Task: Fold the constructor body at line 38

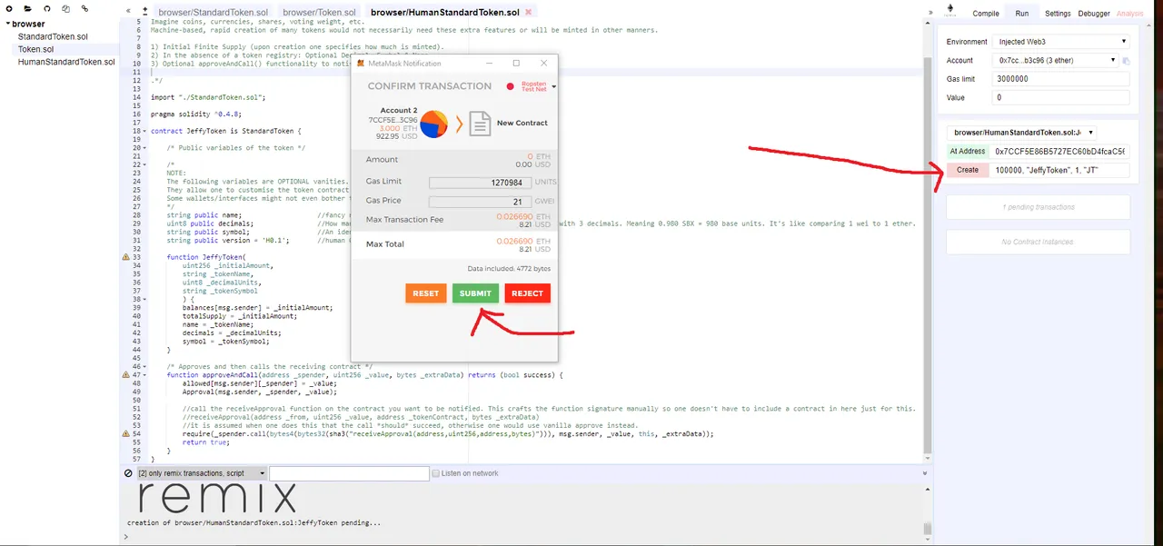Action: (146, 299)
